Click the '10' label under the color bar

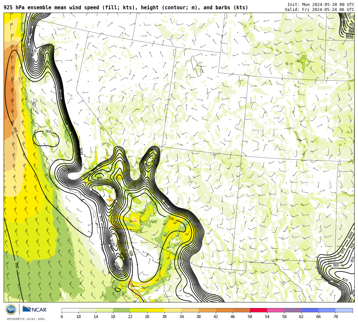(x=79, y=317)
